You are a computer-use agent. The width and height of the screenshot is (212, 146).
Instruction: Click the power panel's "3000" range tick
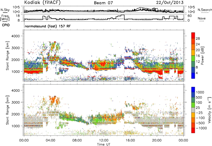16,48
